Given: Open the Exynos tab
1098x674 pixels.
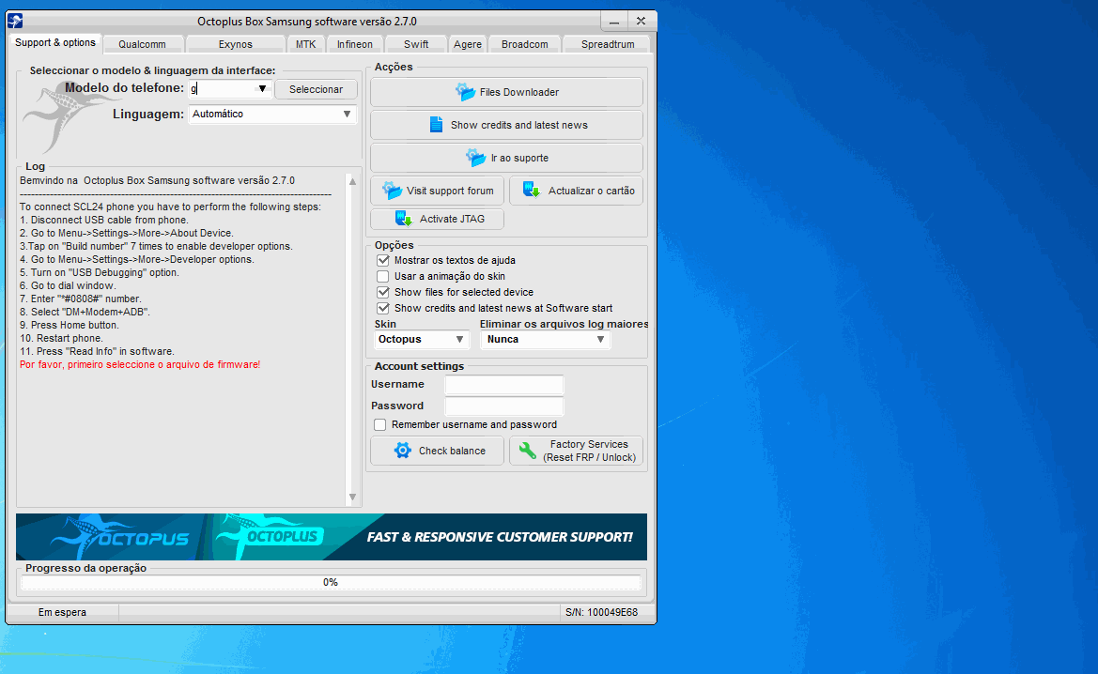Looking at the screenshot, I should tap(235, 44).
